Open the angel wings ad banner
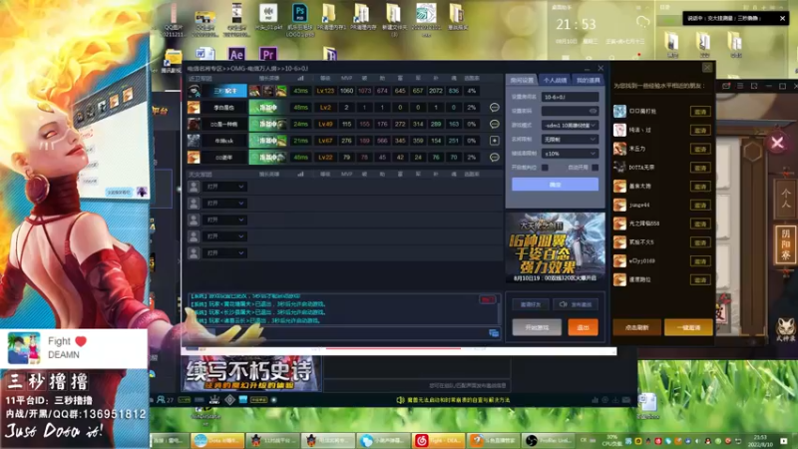 [555, 246]
